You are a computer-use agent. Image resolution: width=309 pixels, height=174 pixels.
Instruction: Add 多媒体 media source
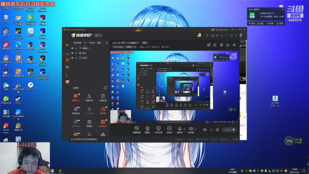click(x=169, y=130)
